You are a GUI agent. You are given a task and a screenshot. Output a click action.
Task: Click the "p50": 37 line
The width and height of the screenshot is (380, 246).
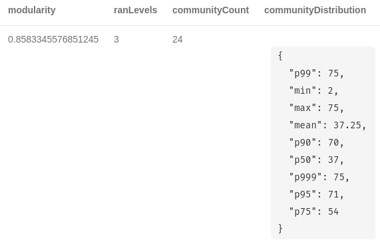(x=317, y=160)
